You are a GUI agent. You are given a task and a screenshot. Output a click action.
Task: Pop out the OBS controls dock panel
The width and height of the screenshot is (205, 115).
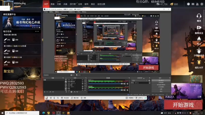170,78
